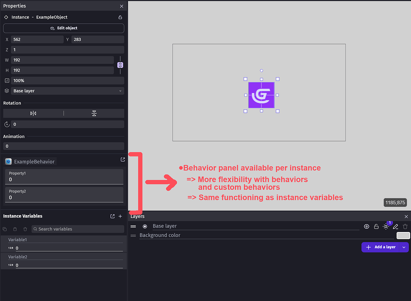Toggle the lock icon on Base layer
Viewport: 411px width, 301px height.
376,226
